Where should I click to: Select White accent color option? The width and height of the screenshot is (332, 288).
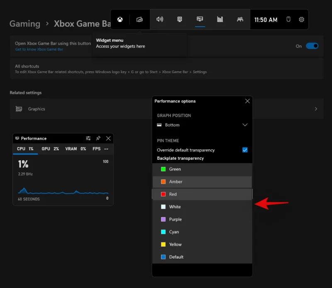[x=202, y=207]
